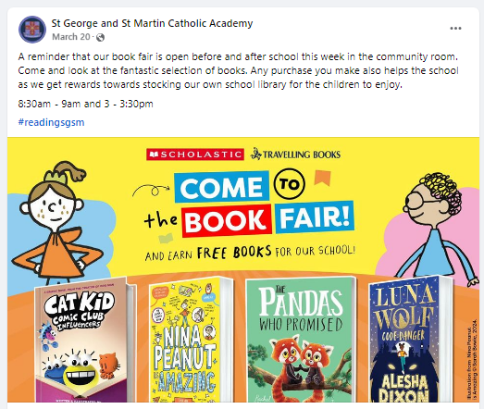Screen dimensions: 484x409
Task: Select the Luna Wolf Code Danger book cover
Action: (x=409, y=340)
